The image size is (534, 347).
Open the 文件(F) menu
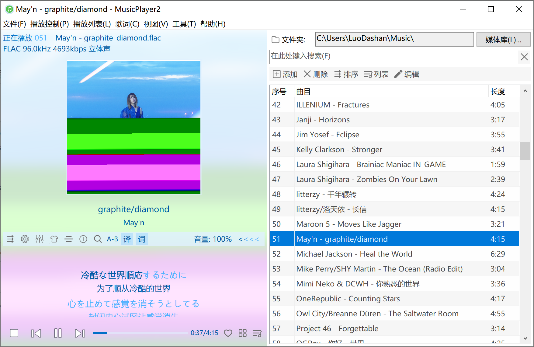[x=14, y=24]
